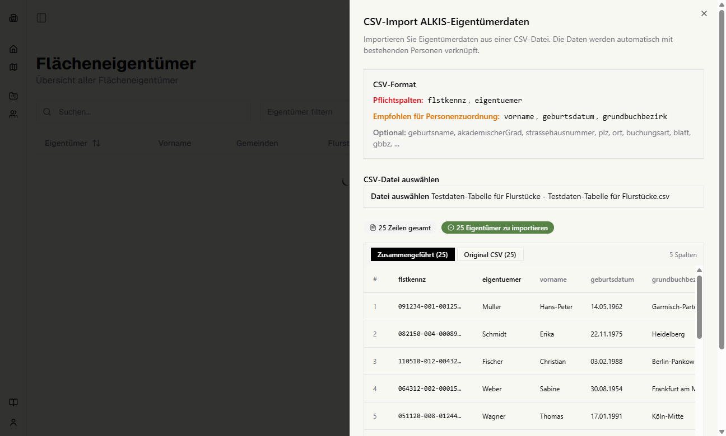Switch to Original CSV (25) tab
Screen dimensions: 726x436
pos(490,254)
